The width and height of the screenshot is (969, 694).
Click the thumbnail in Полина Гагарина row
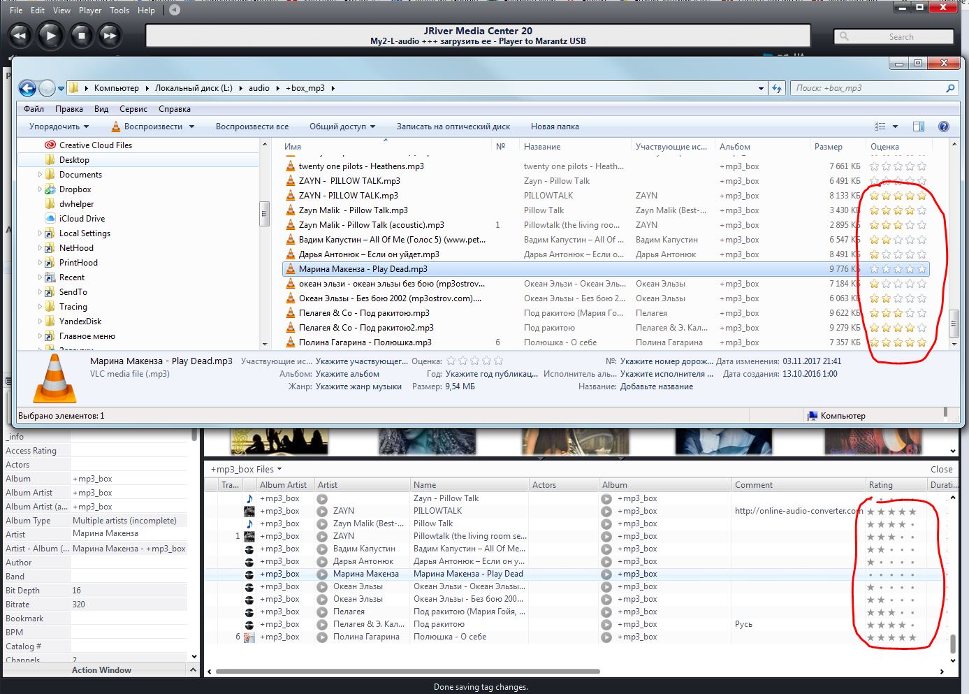[249, 637]
